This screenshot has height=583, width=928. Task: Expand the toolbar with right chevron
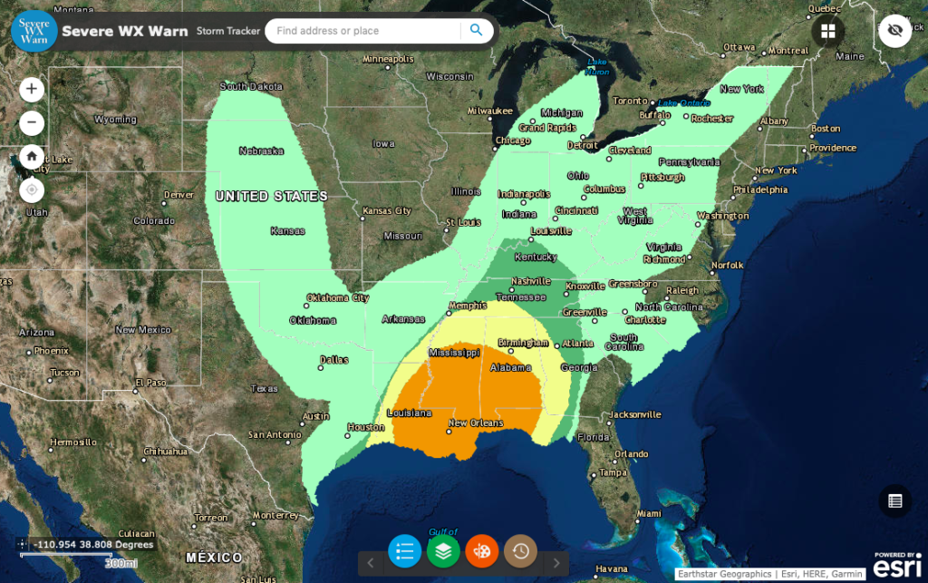556,562
